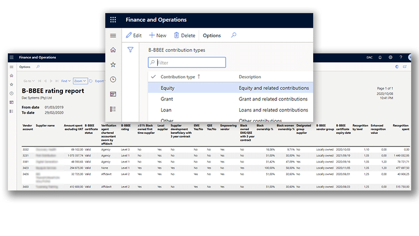Open Favorites star in front sidebar

pos(113,64)
